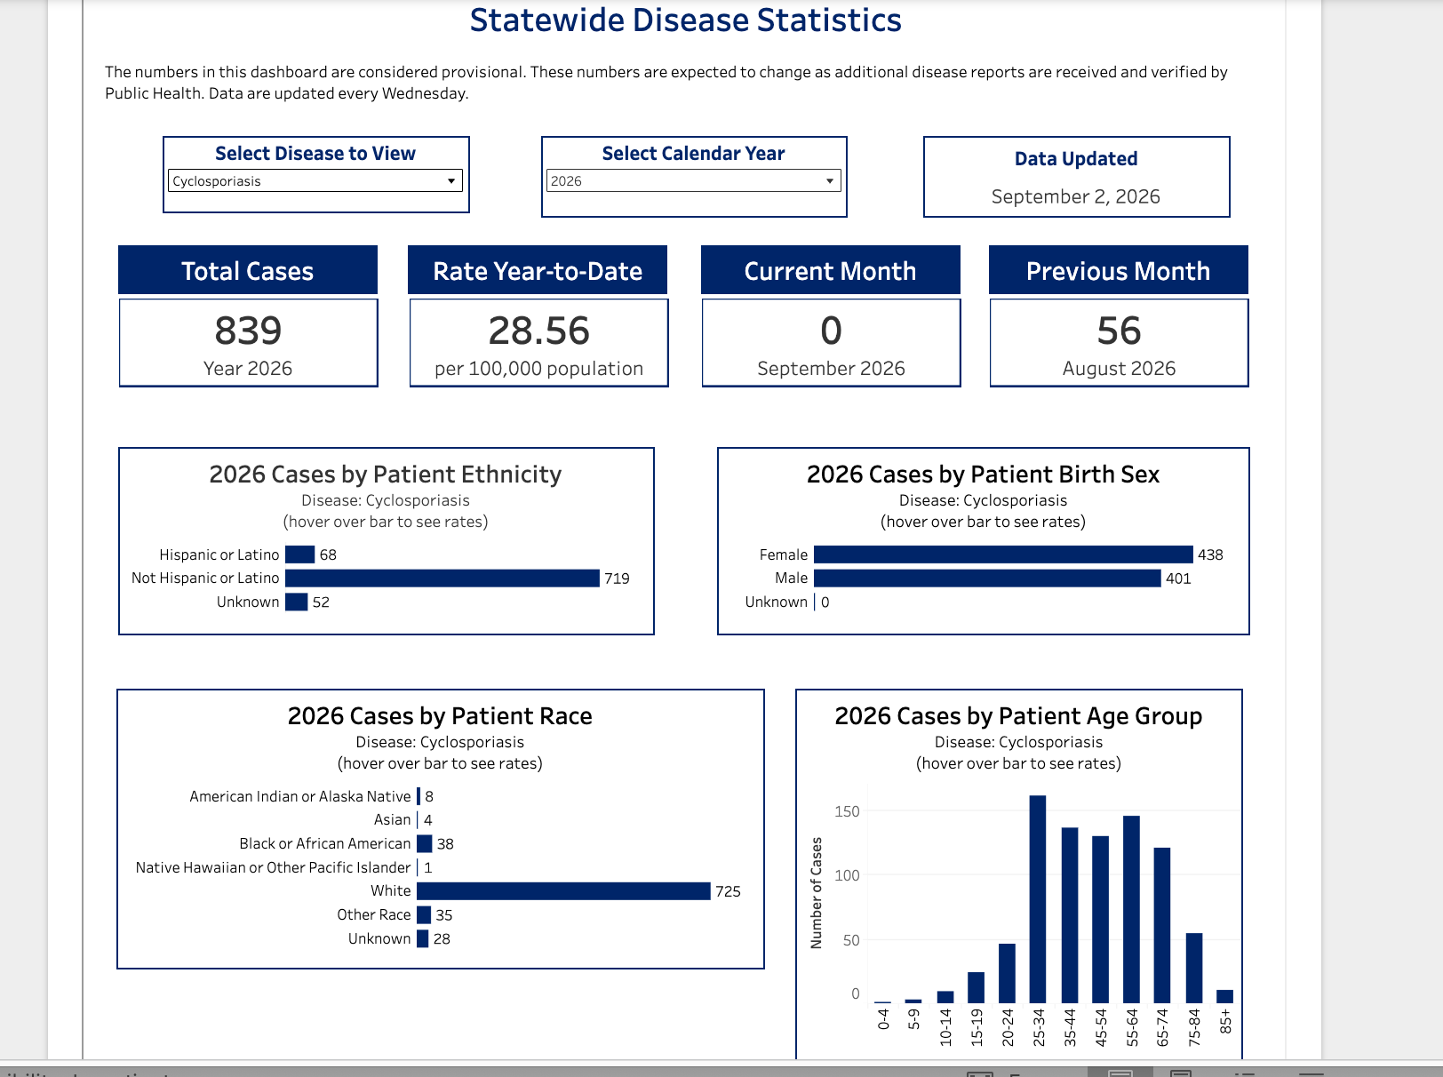
Task: Click the Number of Cases axis label
Action: pos(817,893)
